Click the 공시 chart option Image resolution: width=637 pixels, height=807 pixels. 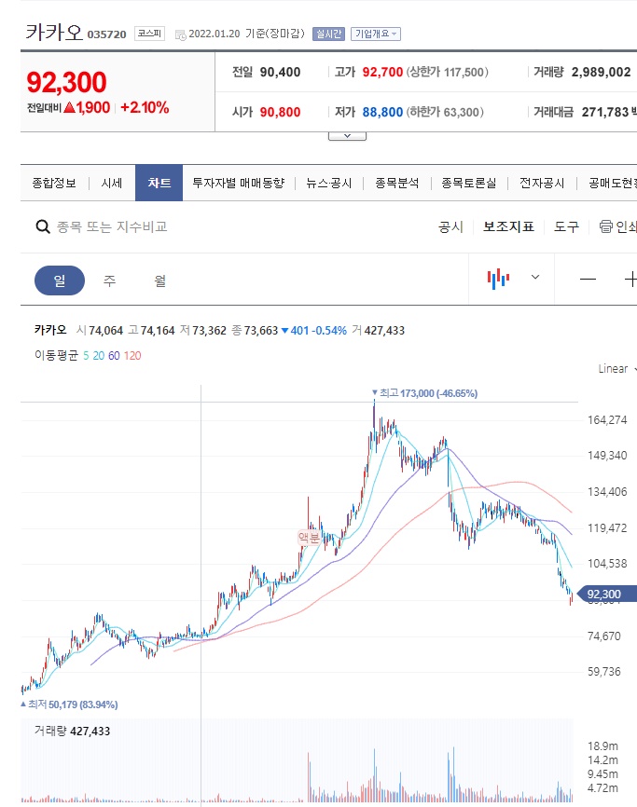(451, 226)
